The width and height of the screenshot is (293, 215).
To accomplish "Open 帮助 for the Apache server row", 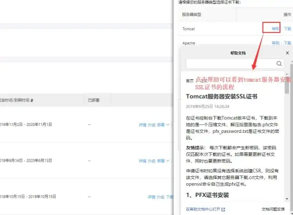I will 276,43.
